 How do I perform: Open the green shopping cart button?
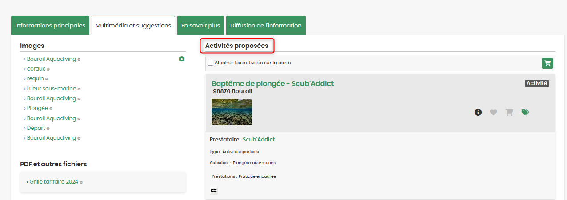pyautogui.click(x=547, y=63)
